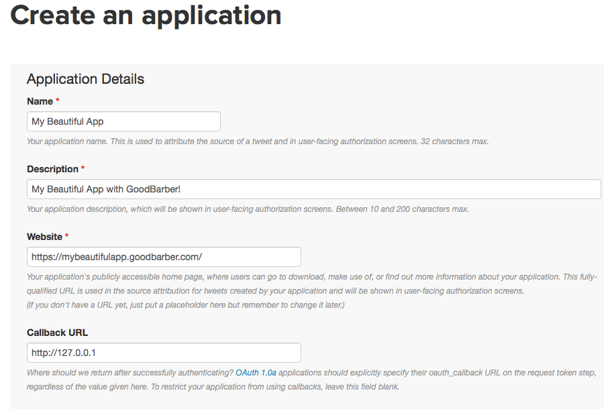Click into the Callback URL field
Image resolution: width=604 pixels, height=409 pixels.
[164, 353]
